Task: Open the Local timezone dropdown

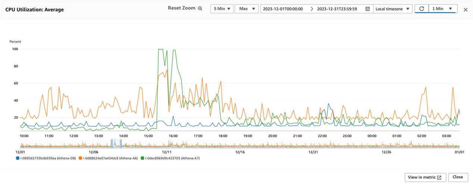Action: click(x=392, y=9)
